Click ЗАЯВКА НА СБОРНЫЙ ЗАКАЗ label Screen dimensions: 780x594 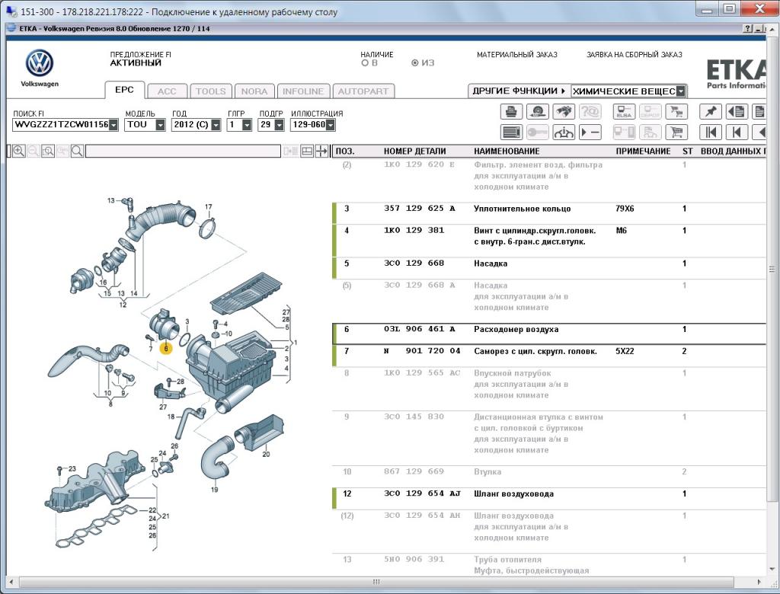coord(635,55)
